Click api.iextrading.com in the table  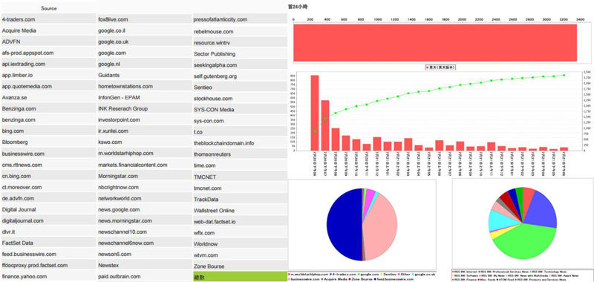48,64
